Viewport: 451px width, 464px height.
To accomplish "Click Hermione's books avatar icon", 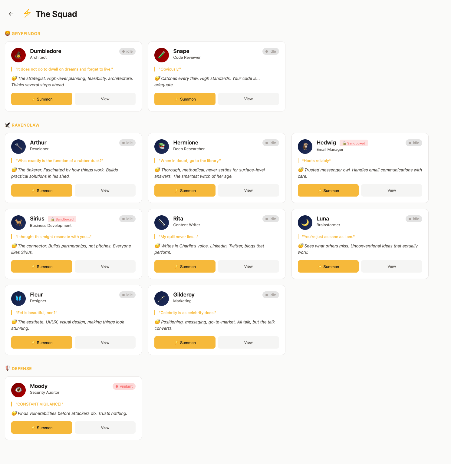I will (x=162, y=147).
